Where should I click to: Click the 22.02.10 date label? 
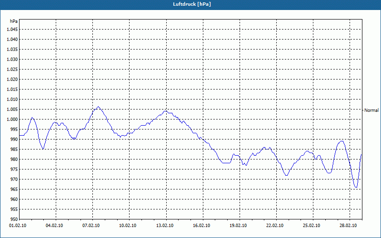tap(275, 226)
